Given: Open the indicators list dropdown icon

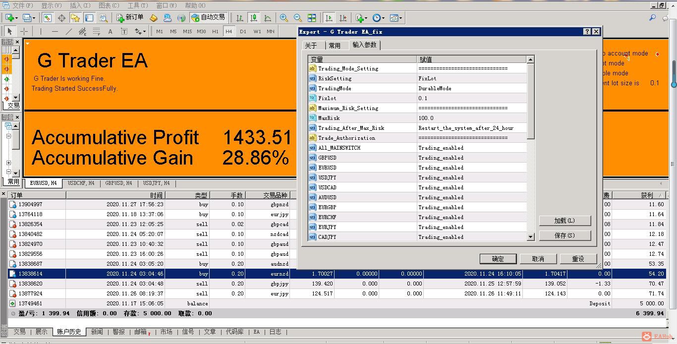Looking at the screenshot, I should tap(361, 18).
